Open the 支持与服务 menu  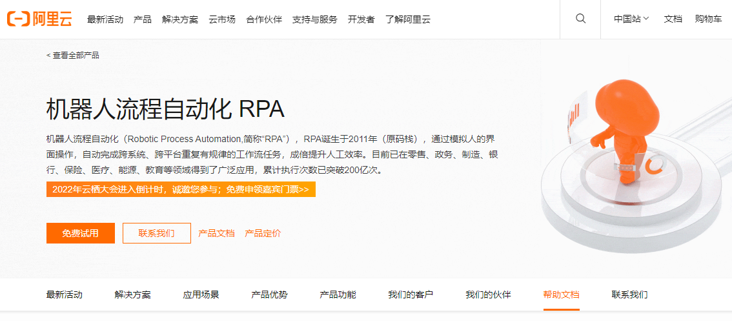click(x=314, y=19)
